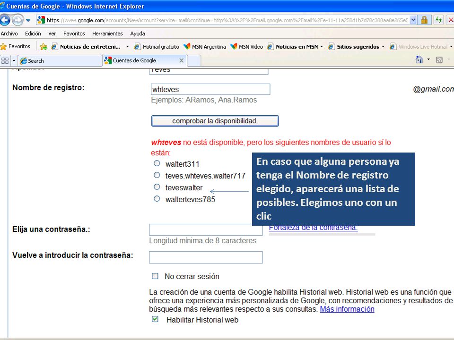Viewport: 454px width, 340px height.
Task: Open the Fortaleza de la contraseña link
Action: click(x=313, y=228)
